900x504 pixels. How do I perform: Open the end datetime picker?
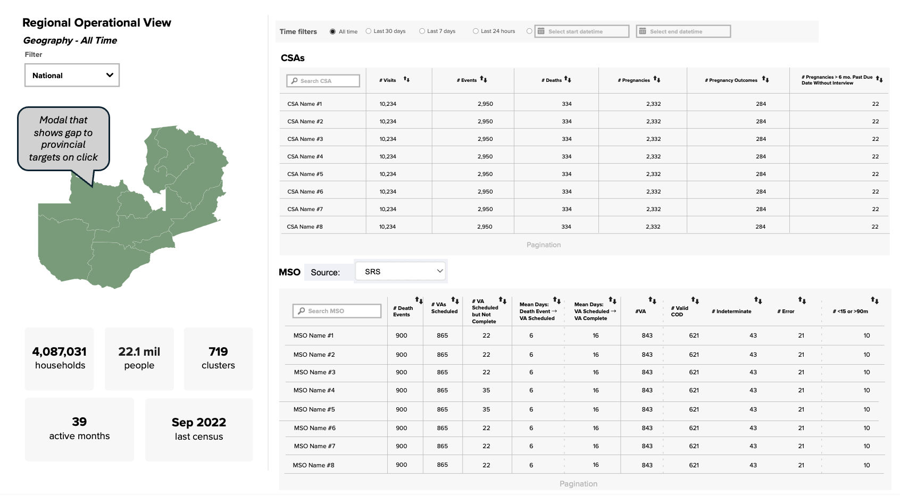point(683,31)
